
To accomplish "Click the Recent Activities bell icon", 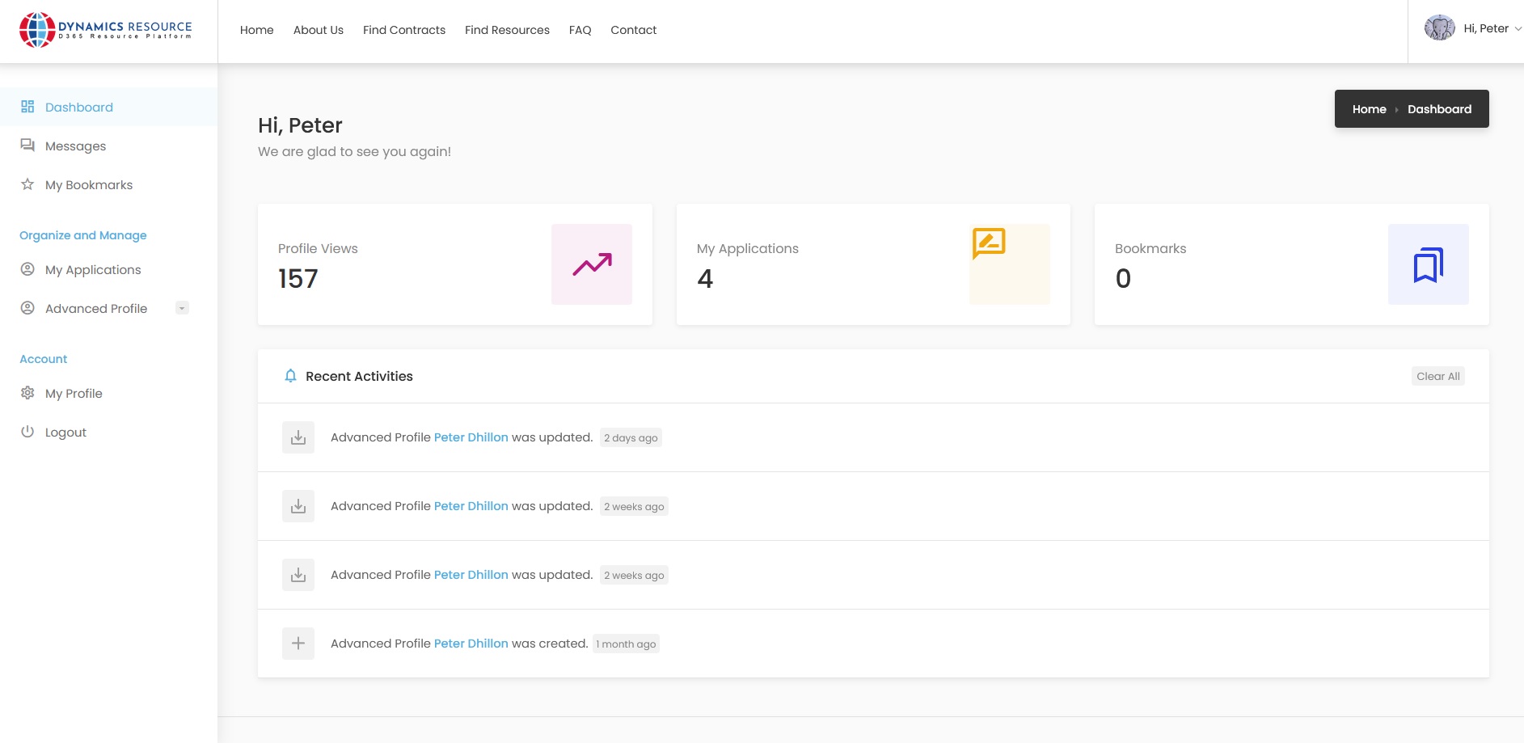I will [x=290, y=376].
